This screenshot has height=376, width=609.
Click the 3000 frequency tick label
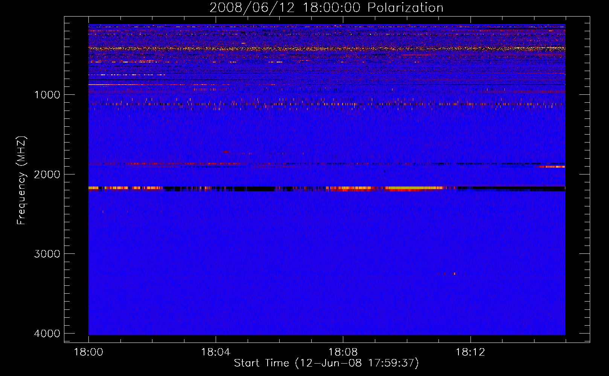[47, 254]
